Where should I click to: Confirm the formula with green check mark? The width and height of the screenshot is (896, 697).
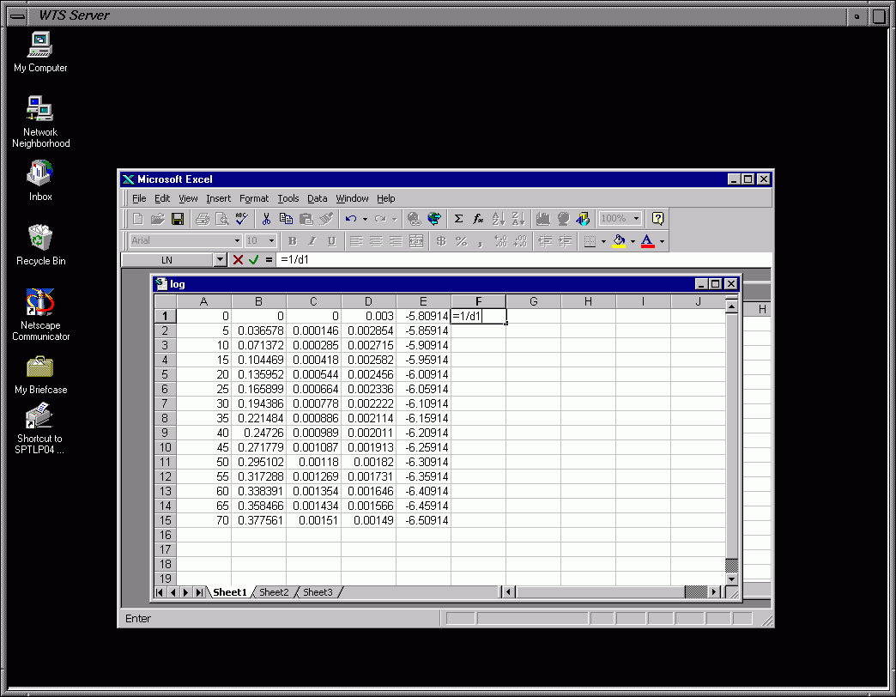[x=253, y=259]
